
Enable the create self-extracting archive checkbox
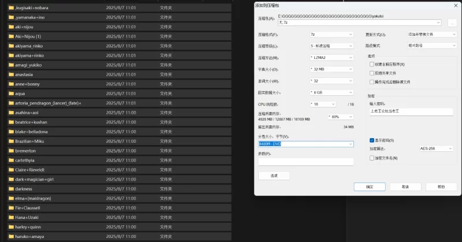(372, 64)
